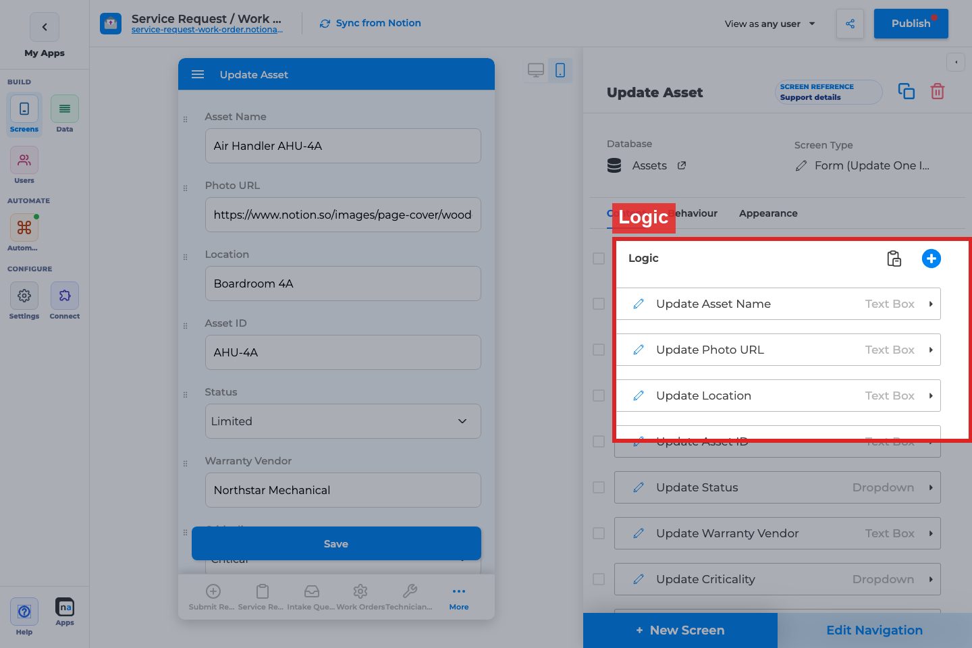
Task: Expand the Update Asset Name row arrow
Action: click(931, 304)
